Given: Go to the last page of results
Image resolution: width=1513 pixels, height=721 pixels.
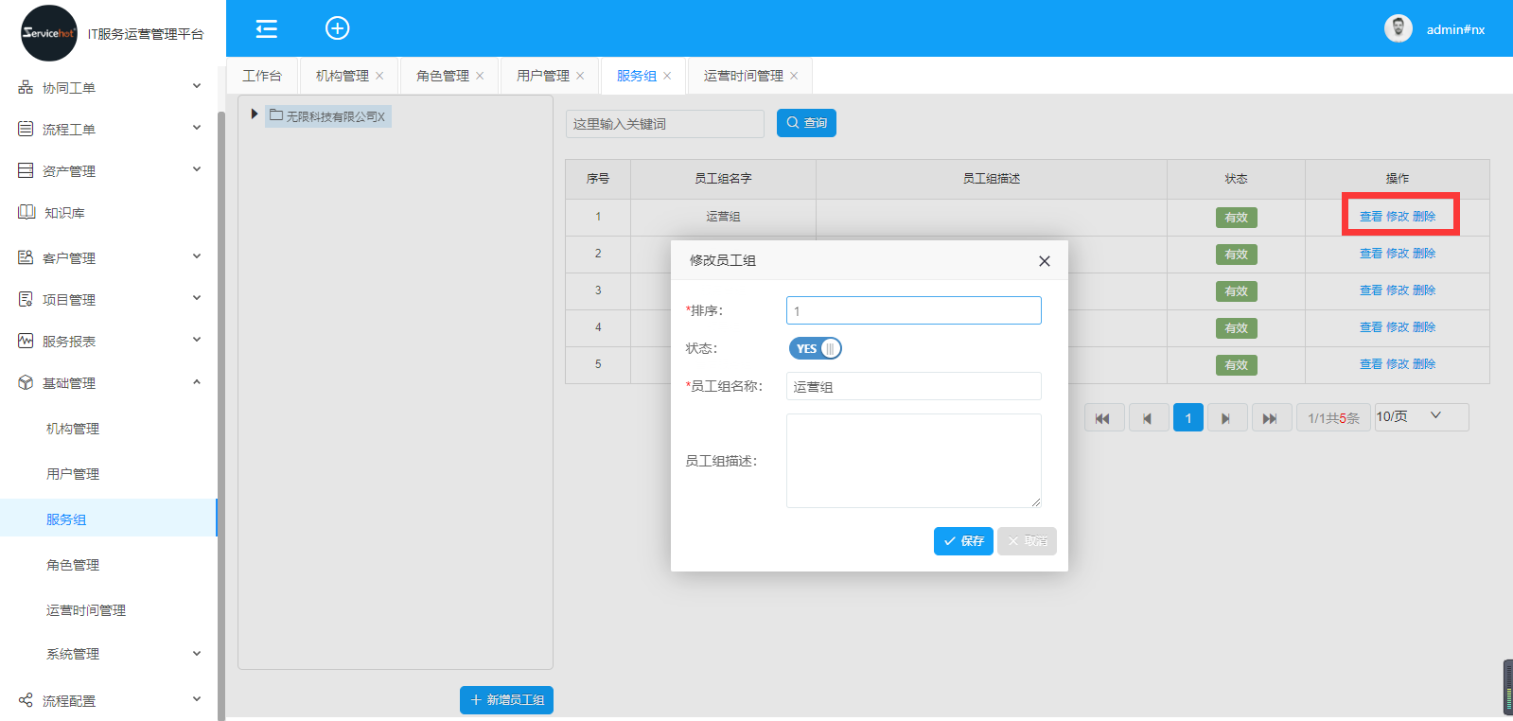Looking at the screenshot, I should click(x=1269, y=418).
